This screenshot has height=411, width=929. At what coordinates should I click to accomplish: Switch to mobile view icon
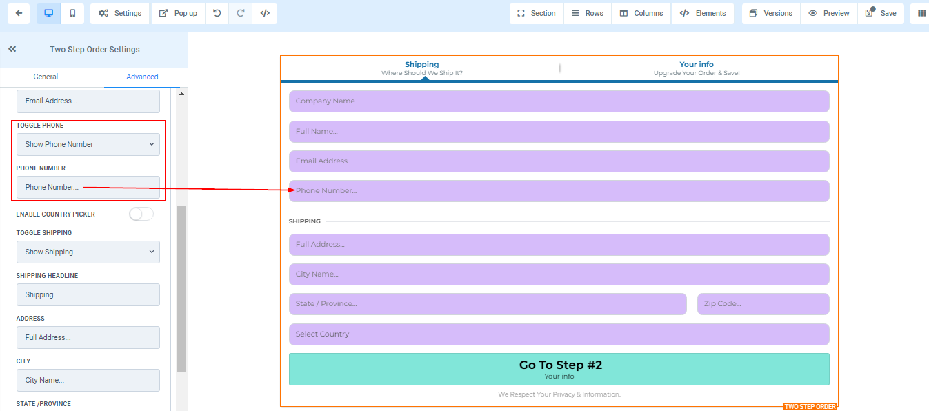(x=72, y=13)
